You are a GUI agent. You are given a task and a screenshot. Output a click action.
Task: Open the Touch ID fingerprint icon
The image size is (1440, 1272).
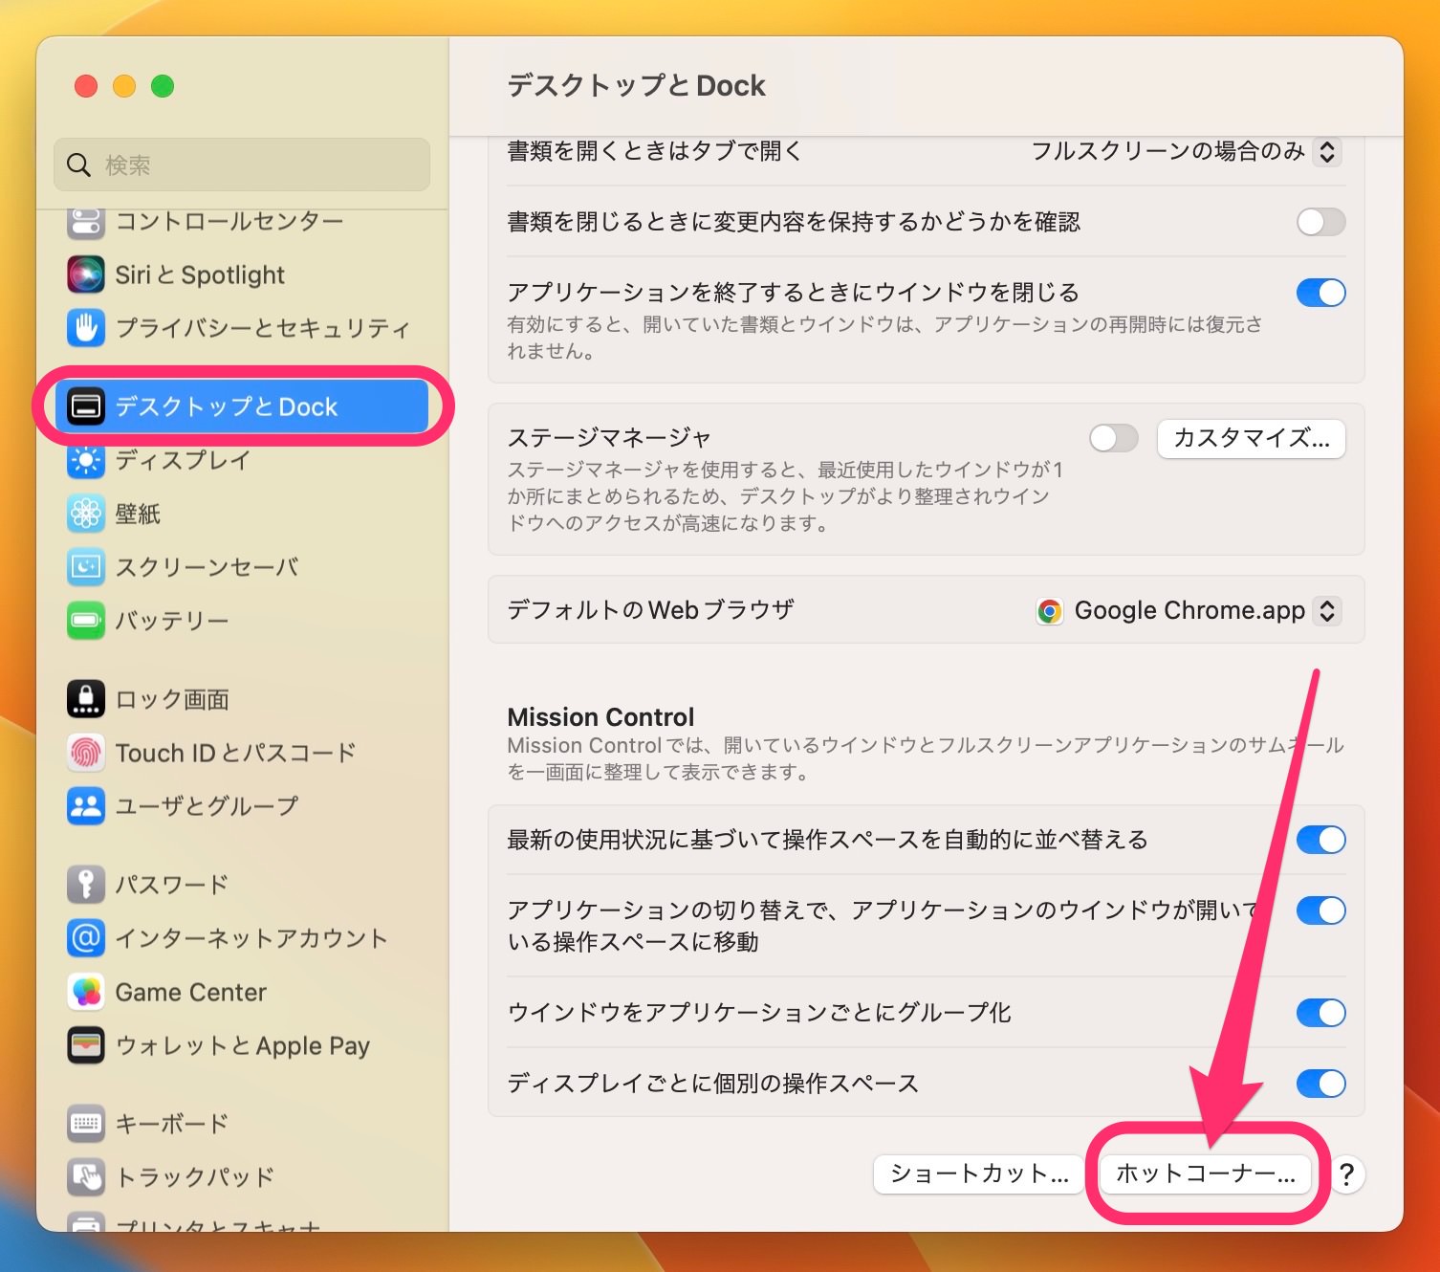coord(86,753)
